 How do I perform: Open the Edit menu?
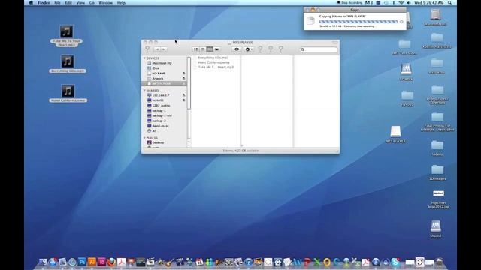tap(68, 3)
